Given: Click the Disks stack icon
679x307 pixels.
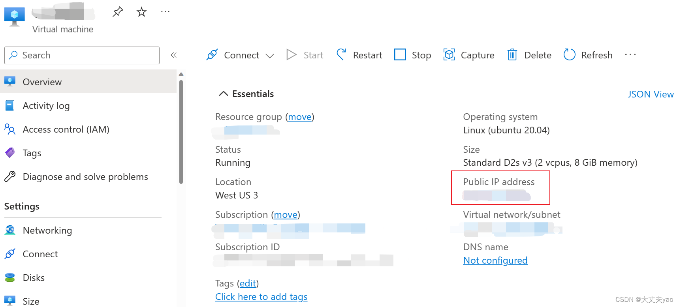Looking at the screenshot, I should pos(10,277).
